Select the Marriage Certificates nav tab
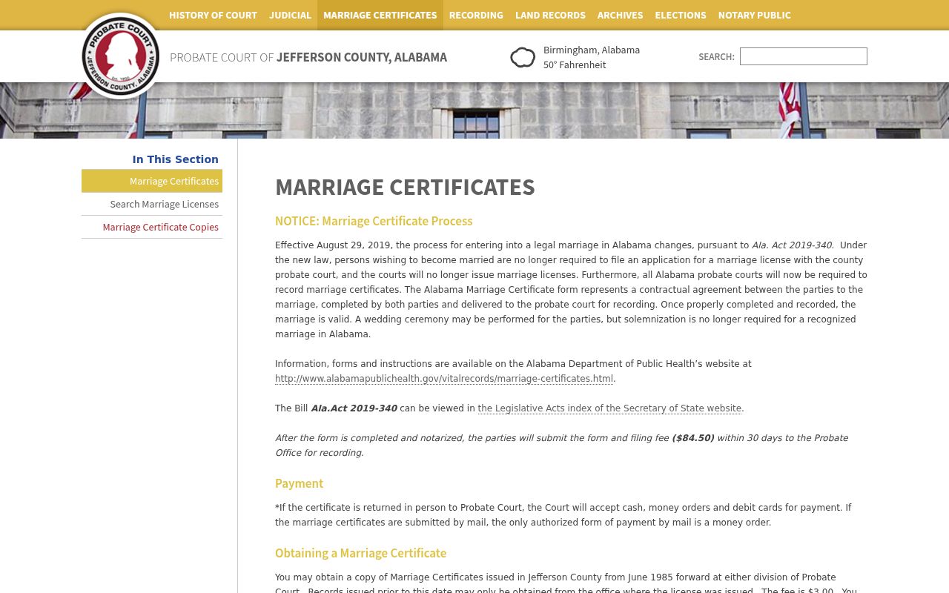949x593 pixels. (x=380, y=15)
